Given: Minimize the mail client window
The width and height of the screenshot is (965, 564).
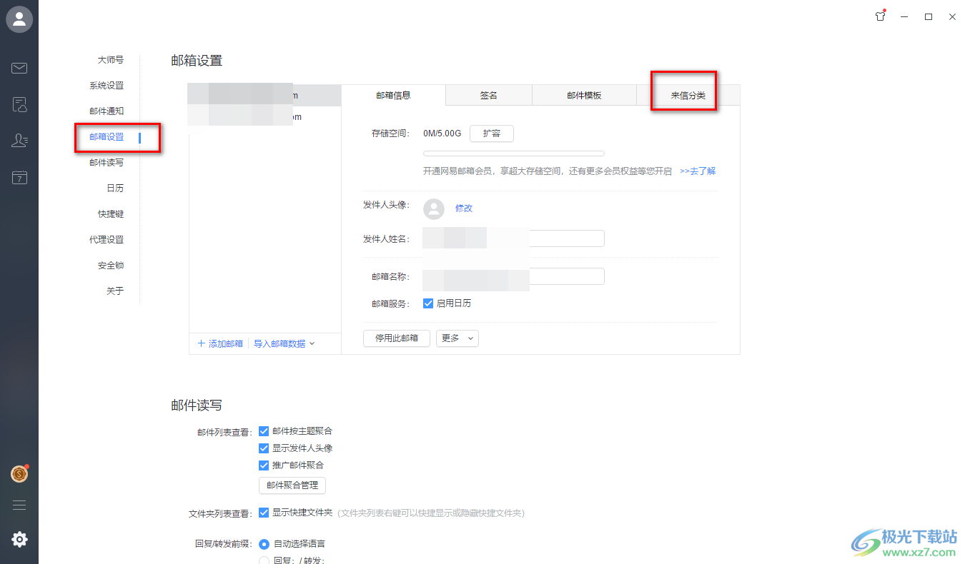Looking at the screenshot, I should (x=904, y=16).
